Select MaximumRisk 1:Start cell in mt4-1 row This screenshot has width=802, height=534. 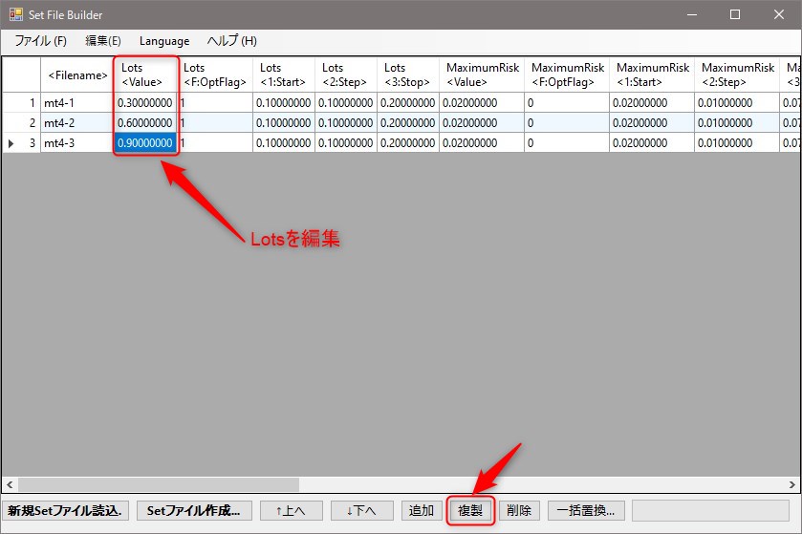tap(652, 103)
